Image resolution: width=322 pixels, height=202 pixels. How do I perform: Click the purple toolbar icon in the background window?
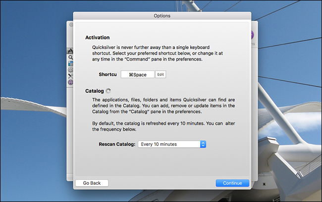[252, 35]
